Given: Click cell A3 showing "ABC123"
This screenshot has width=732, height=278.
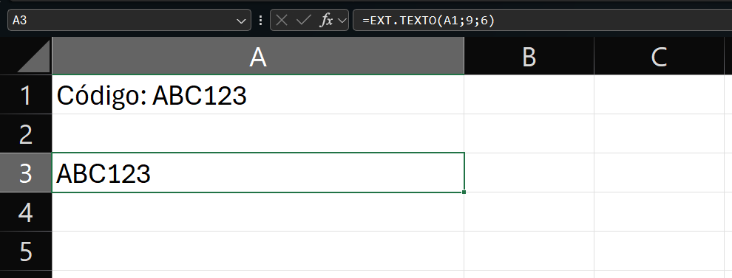Looking at the screenshot, I should click(x=258, y=173).
